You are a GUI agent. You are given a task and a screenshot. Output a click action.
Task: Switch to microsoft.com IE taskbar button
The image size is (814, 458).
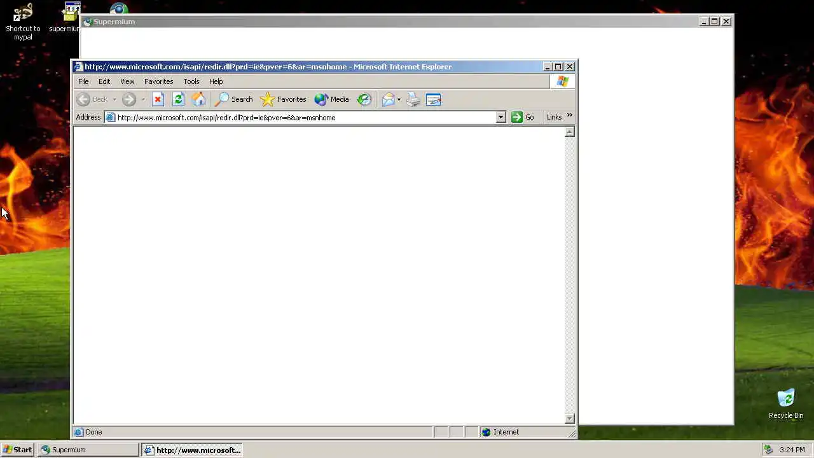coord(191,450)
